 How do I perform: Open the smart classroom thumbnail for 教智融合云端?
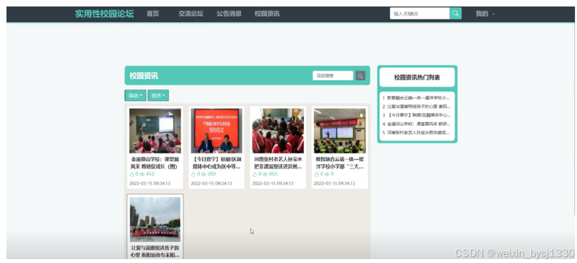point(339,131)
